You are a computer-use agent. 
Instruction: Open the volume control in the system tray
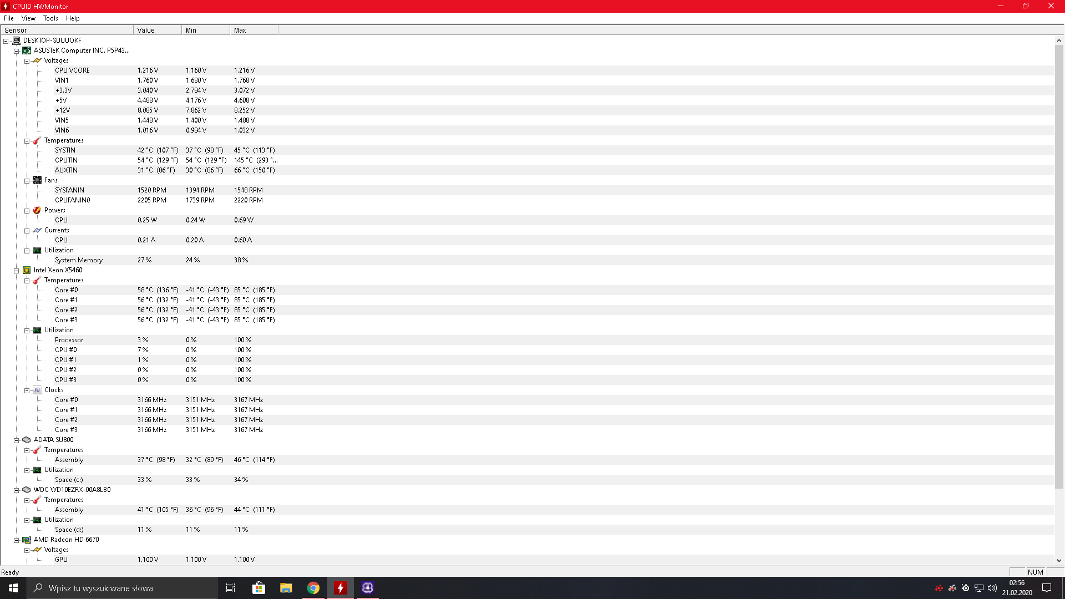coord(992,588)
